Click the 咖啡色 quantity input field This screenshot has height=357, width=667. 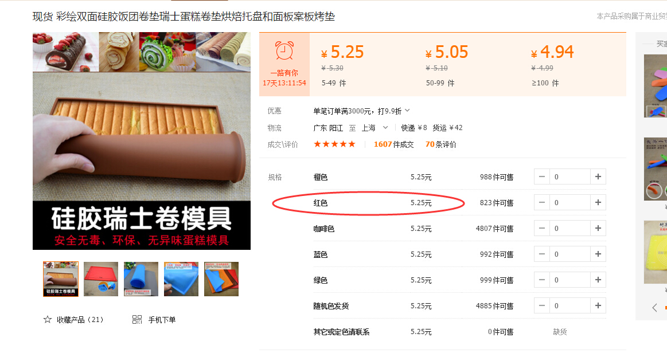coord(570,228)
